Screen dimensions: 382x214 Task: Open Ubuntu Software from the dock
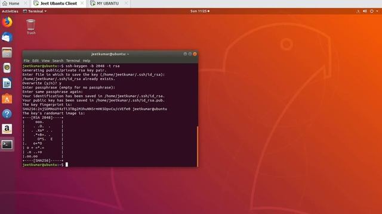pos(7,99)
